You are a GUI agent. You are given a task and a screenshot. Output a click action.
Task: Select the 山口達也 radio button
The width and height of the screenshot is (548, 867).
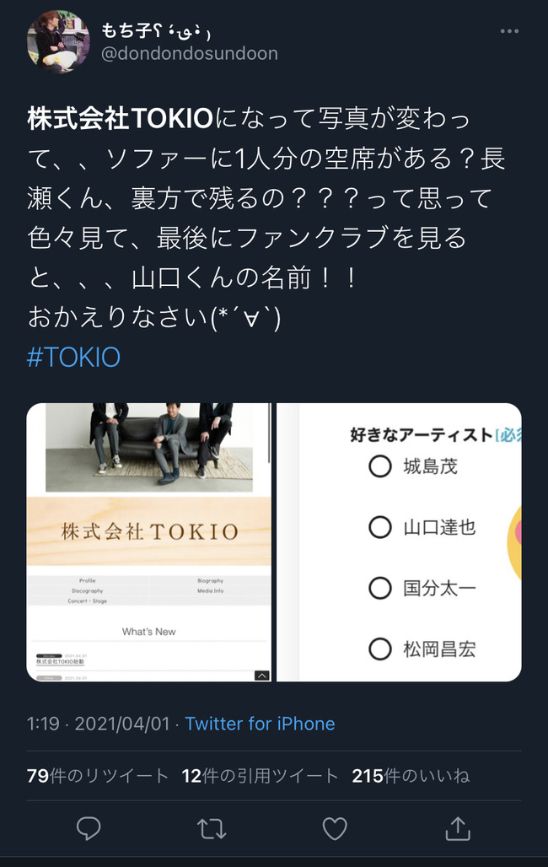pos(380,527)
